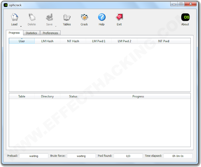The height and width of the screenshot is (167, 201).
Task: Click the LM Pwd 2 column header
Action: (124, 41)
